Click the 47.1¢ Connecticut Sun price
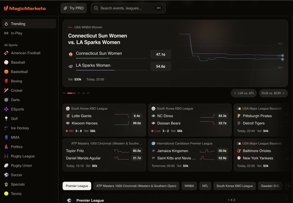The height and width of the screenshot is (203, 293). (161, 55)
